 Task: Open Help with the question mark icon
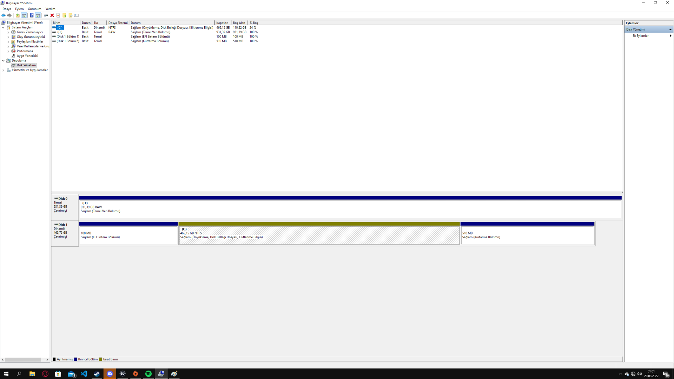click(32, 15)
